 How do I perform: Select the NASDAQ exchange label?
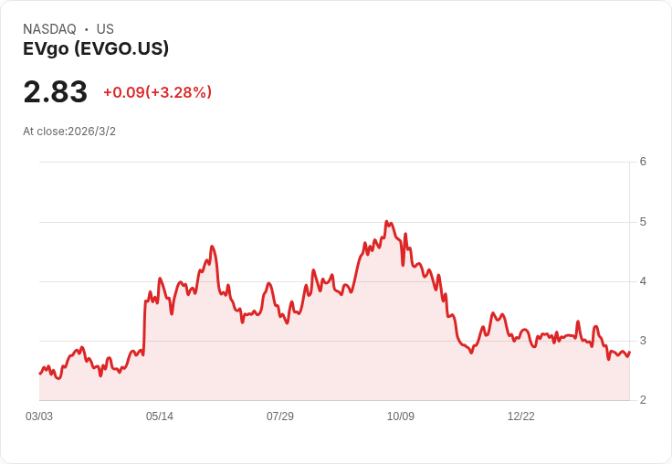point(49,29)
